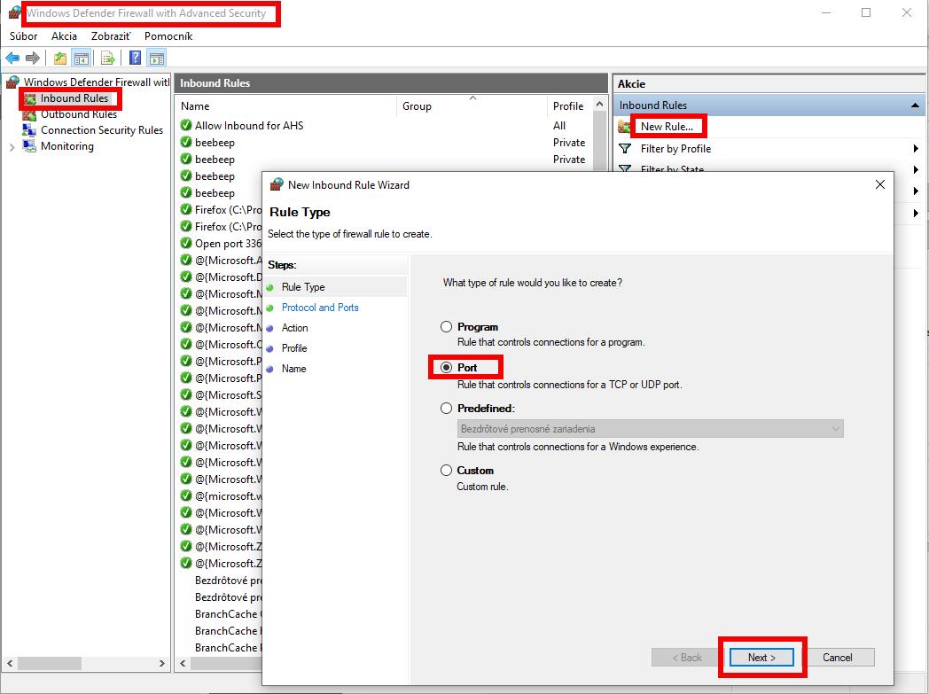Toggle the action pane Show/Hide icon
This screenshot has height=694, width=929.
(x=155, y=58)
